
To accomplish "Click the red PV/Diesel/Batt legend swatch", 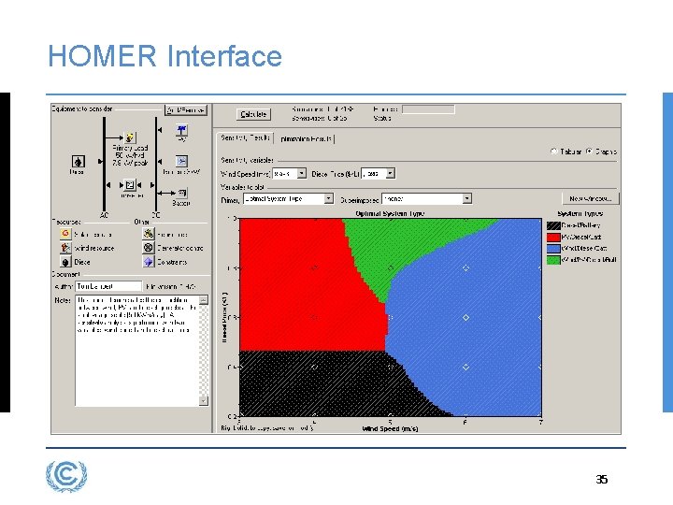I will 553,237.
